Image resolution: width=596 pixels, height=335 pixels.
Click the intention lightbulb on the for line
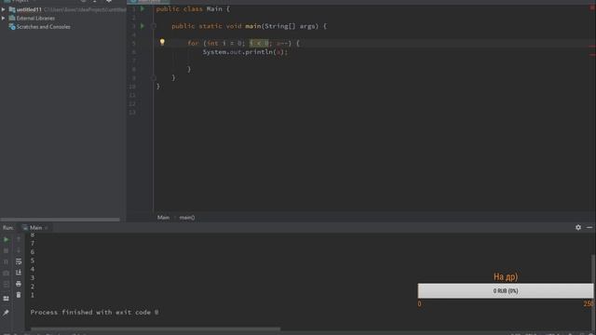point(162,42)
